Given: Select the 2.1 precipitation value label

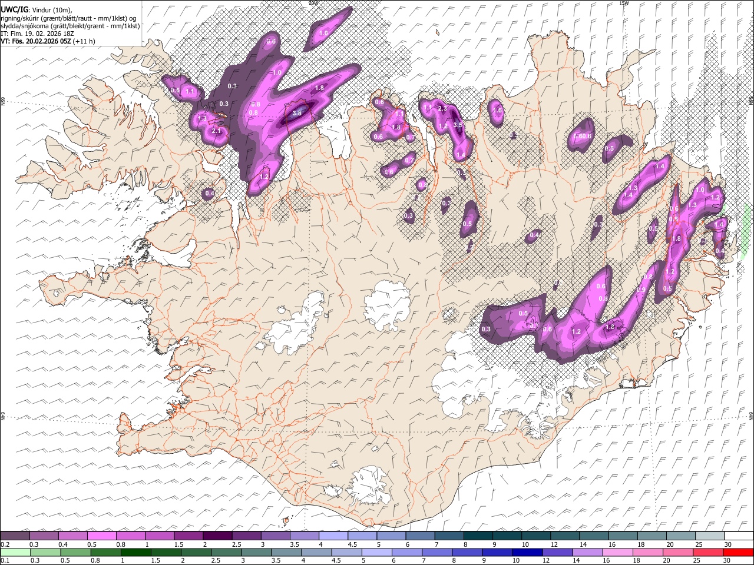Looking at the screenshot, I should pyautogui.click(x=216, y=131).
